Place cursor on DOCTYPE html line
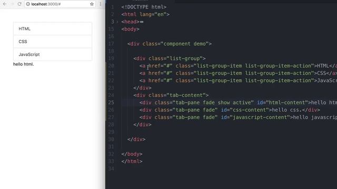 pyautogui.click(x=144, y=7)
